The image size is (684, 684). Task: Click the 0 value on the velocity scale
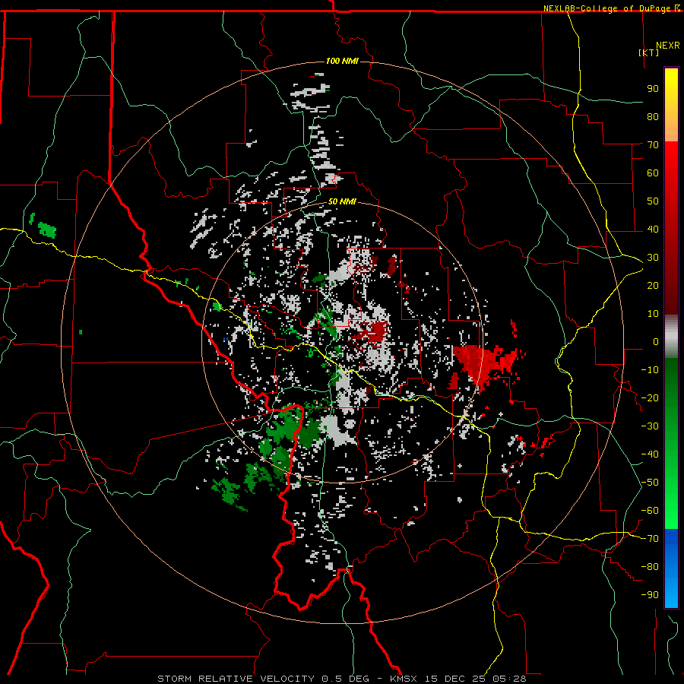pos(656,341)
